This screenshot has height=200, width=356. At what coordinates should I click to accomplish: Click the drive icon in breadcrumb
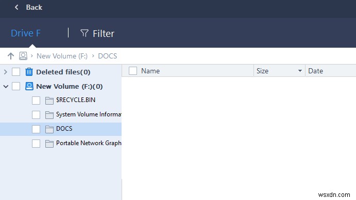click(23, 56)
